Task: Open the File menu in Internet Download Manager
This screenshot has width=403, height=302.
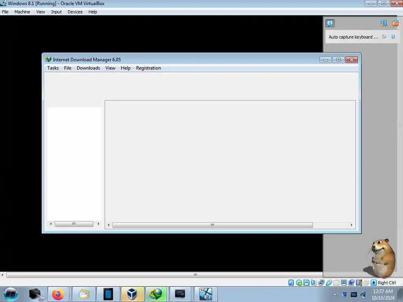Action: [68, 68]
